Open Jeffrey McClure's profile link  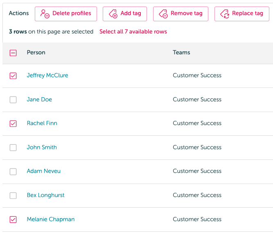tap(47, 75)
